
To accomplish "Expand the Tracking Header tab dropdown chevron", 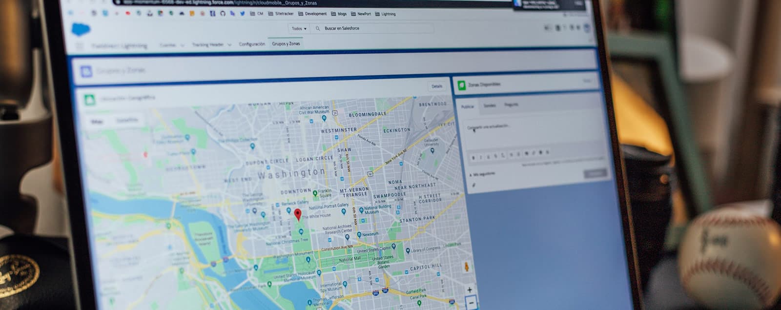I will coord(229,45).
